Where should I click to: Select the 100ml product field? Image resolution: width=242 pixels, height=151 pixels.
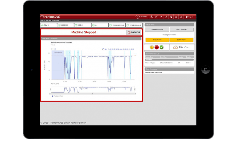point(83,25)
